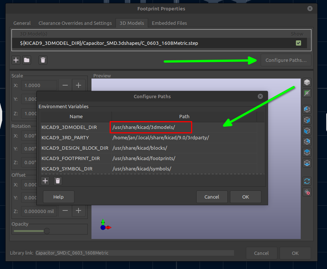327x269 pixels.
Task: Click the Scale X input field
Action: pos(39,85)
